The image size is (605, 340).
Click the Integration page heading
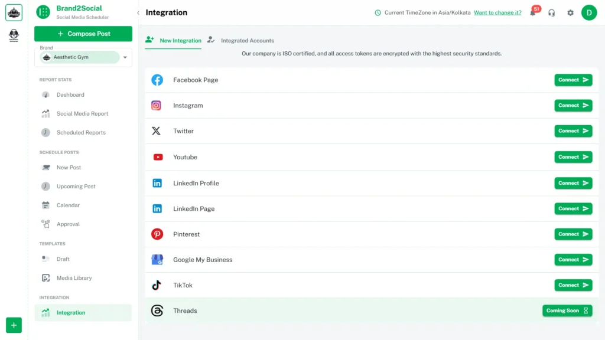click(166, 13)
